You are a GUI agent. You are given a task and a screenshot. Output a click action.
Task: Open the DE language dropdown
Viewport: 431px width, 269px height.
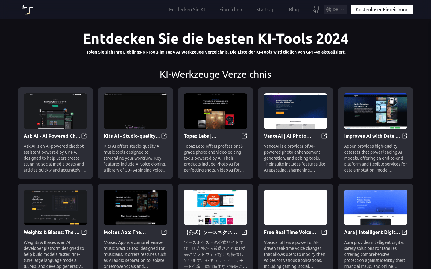pyautogui.click(x=336, y=10)
